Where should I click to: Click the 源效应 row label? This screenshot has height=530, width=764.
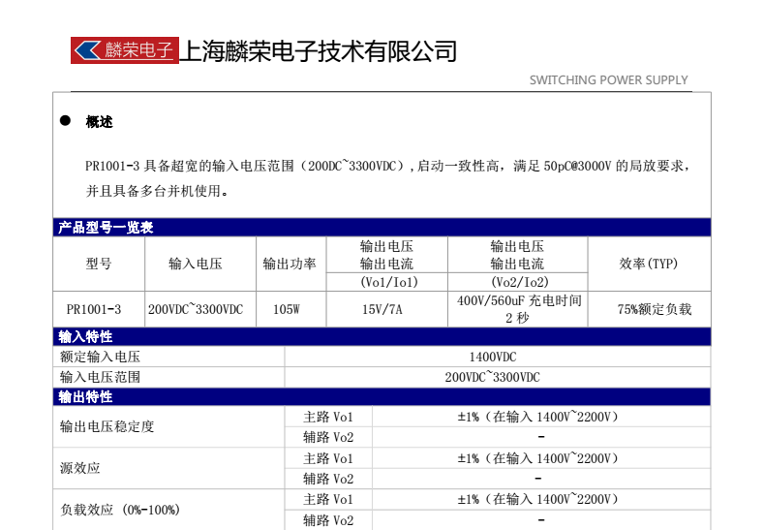tap(80, 468)
